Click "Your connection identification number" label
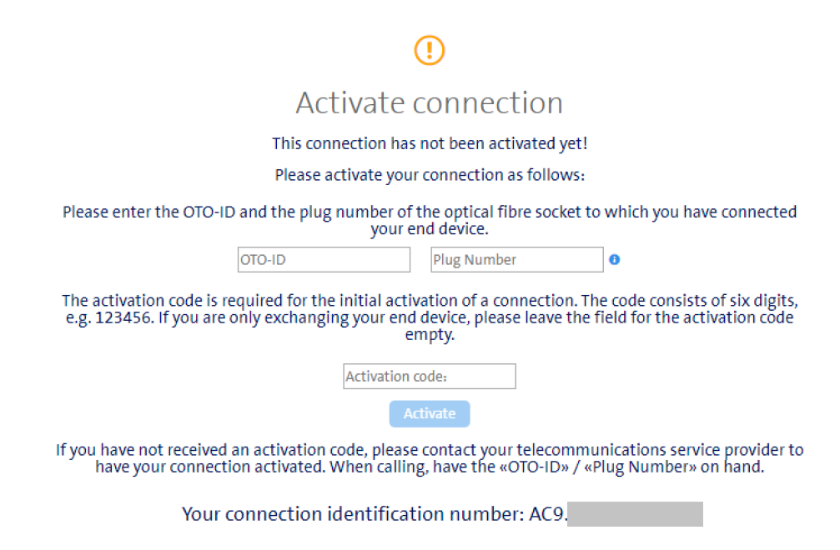This screenshot has width=840, height=550. coord(353,514)
